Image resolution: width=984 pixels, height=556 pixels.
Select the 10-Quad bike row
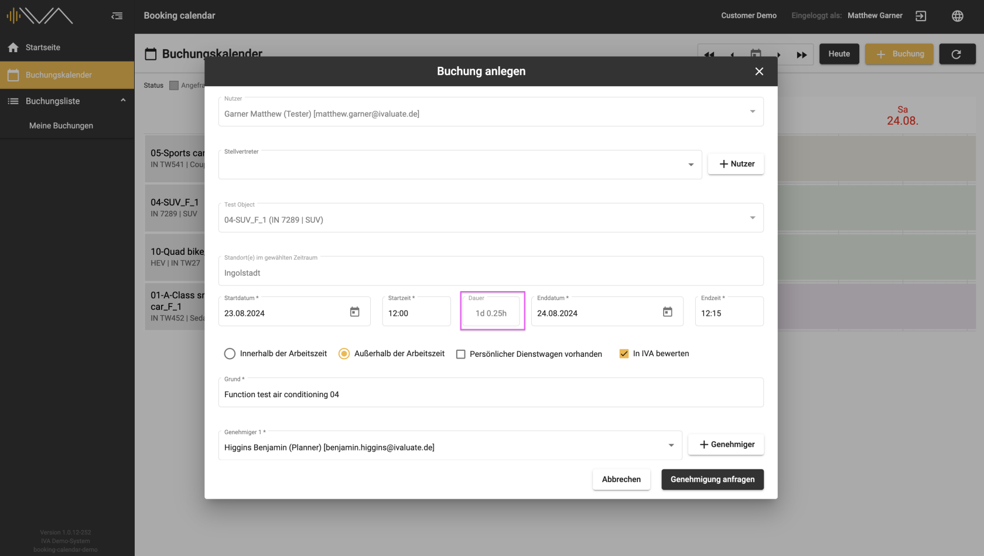pyautogui.click(x=175, y=257)
